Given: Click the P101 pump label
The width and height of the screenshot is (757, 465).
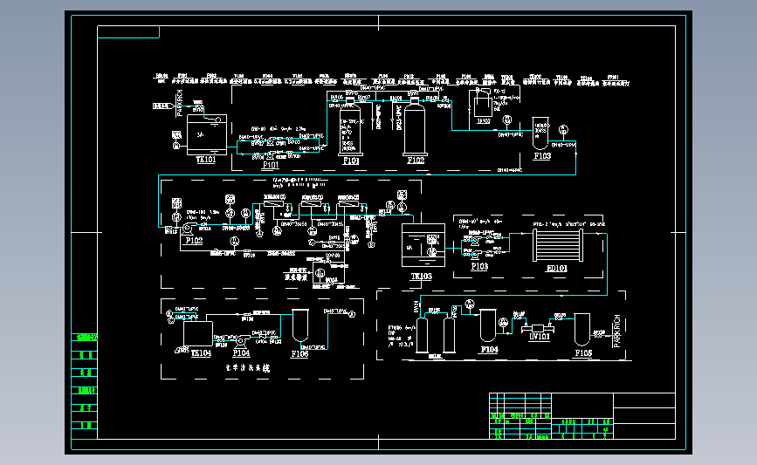Looking at the screenshot, I should [271, 165].
